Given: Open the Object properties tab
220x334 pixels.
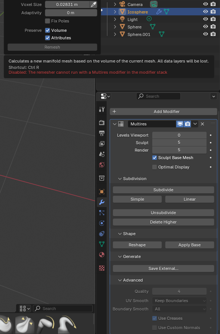Looking at the screenshot, I should pos(102,191).
